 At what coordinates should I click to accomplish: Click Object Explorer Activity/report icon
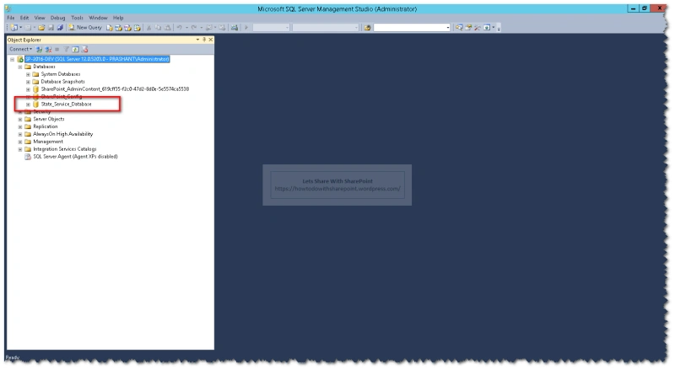[x=85, y=50]
